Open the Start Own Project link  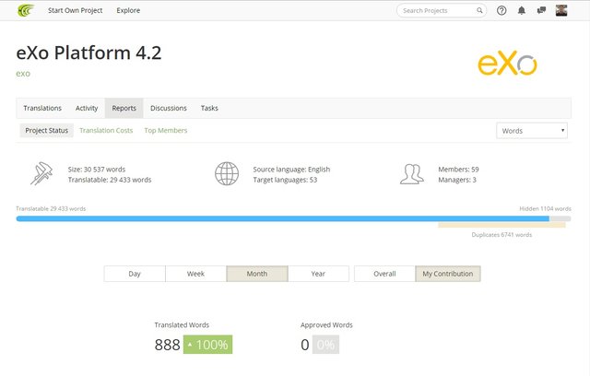coord(75,10)
